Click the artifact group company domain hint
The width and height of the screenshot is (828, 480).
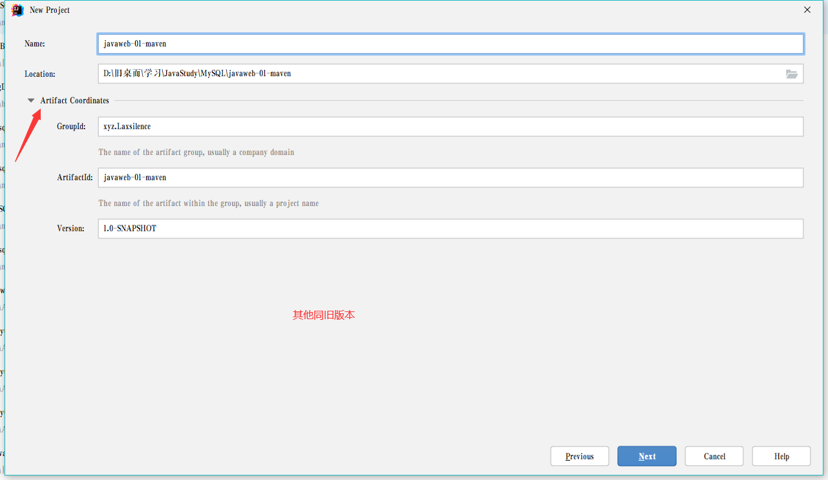click(x=196, y=152)
